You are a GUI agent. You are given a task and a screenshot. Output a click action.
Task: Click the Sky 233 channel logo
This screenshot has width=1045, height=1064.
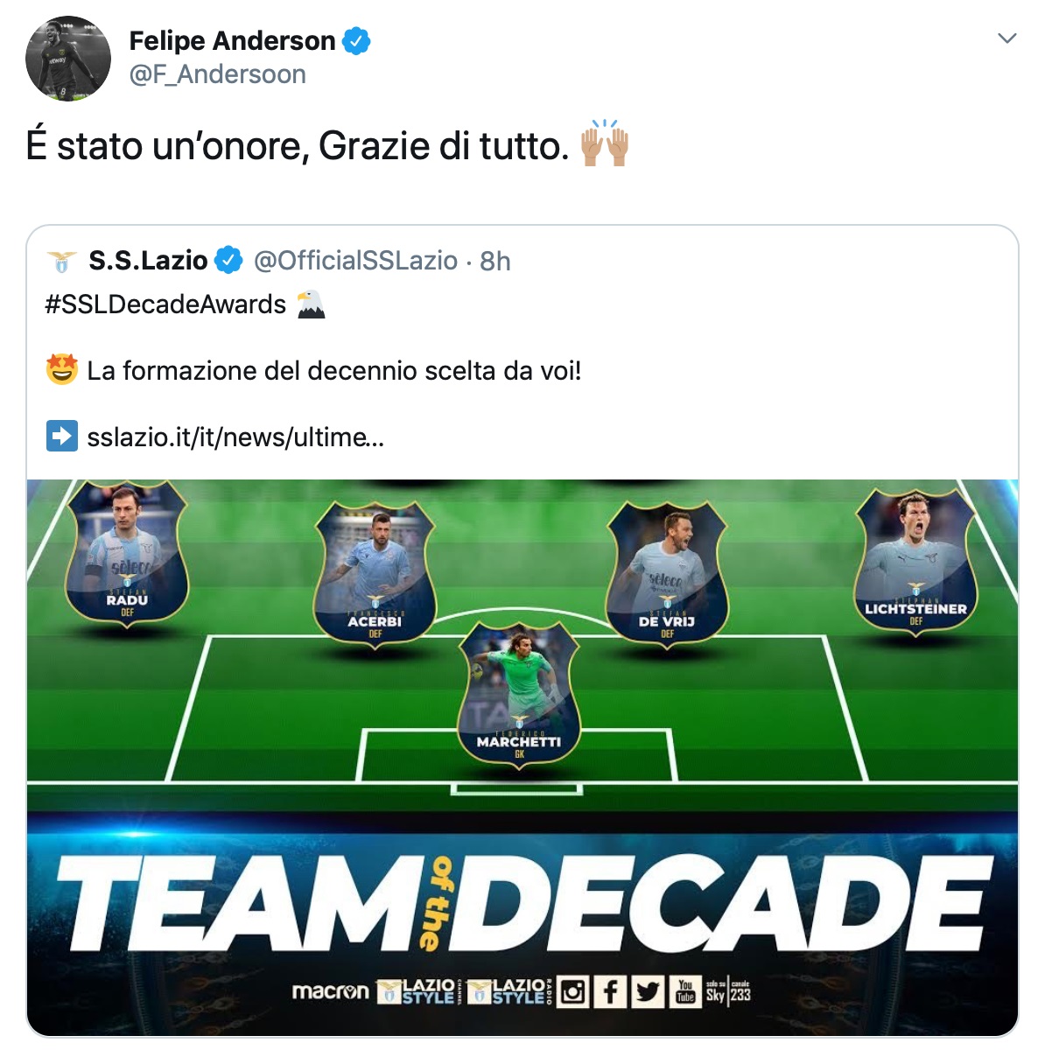coord(728,992)
